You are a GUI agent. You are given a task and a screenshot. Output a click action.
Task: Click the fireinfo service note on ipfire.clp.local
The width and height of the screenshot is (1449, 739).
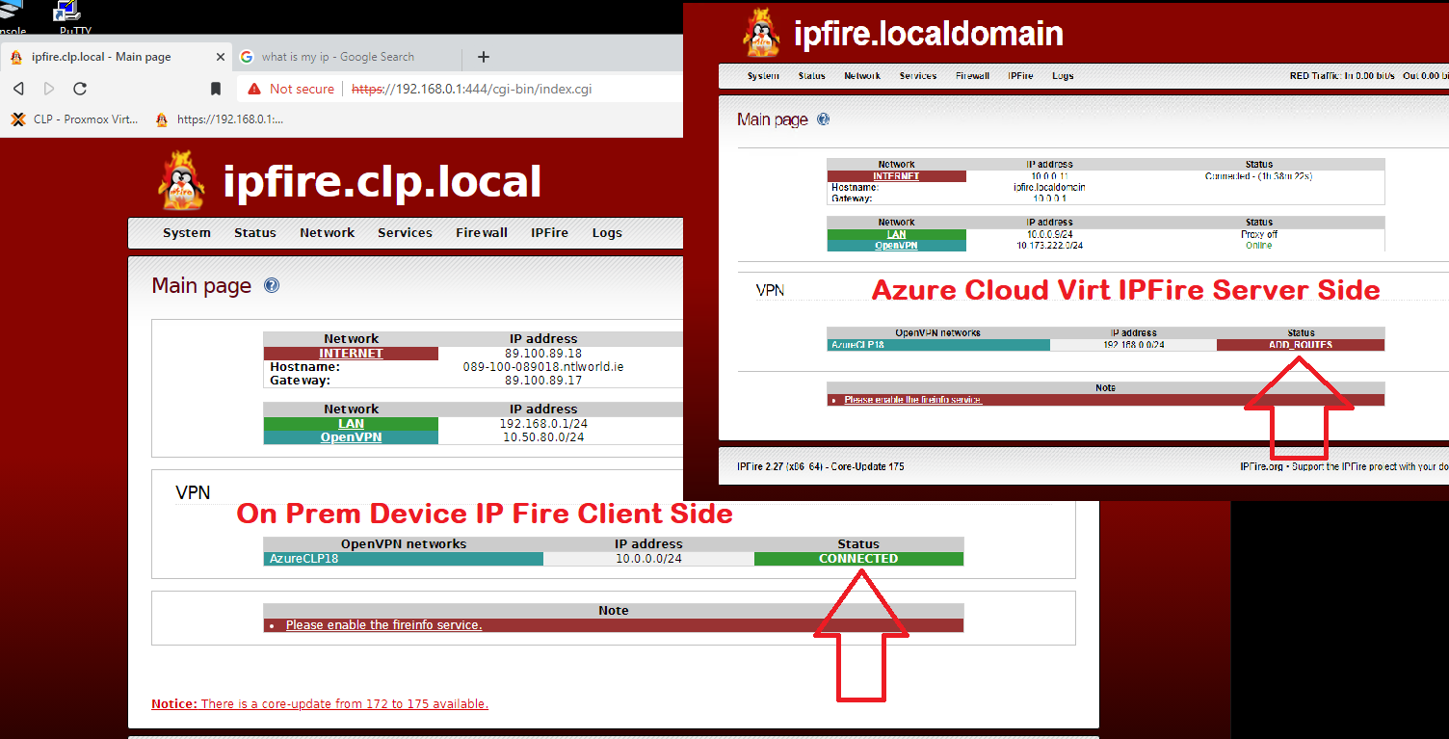(383, 625)
